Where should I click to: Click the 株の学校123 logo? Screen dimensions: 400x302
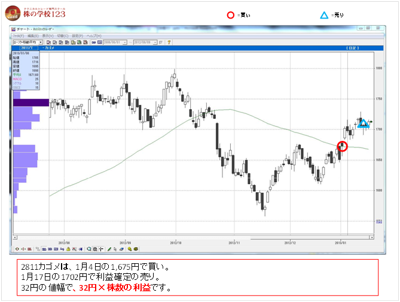point(35,12)
